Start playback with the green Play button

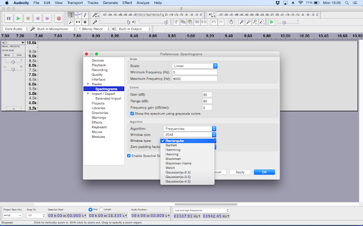pos(18,18)
